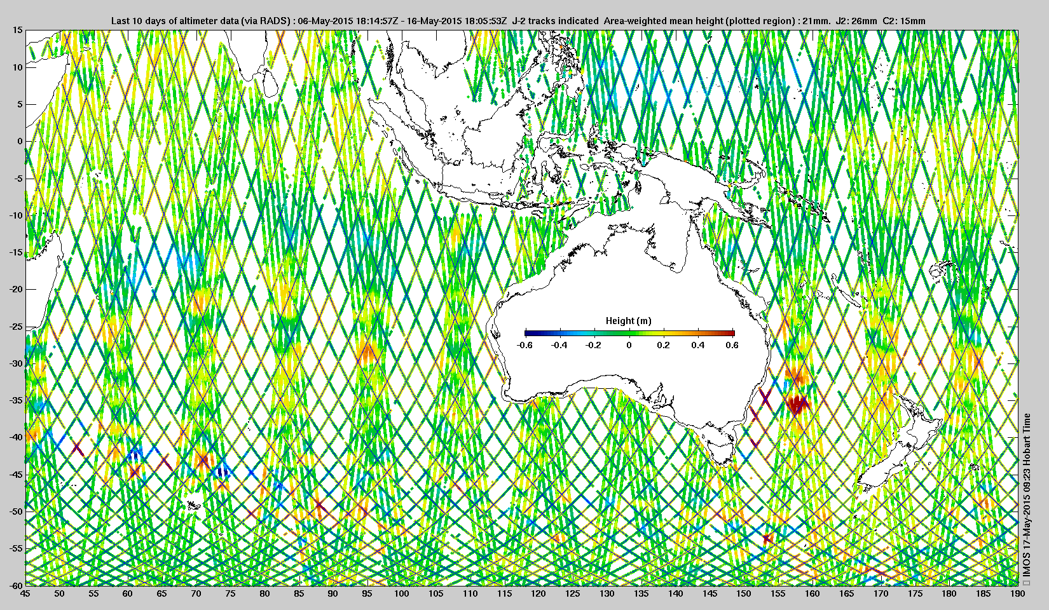Click latitude tick label -55
The width and height of the screenshot is (1049, 610).
(x=17, y=548)
